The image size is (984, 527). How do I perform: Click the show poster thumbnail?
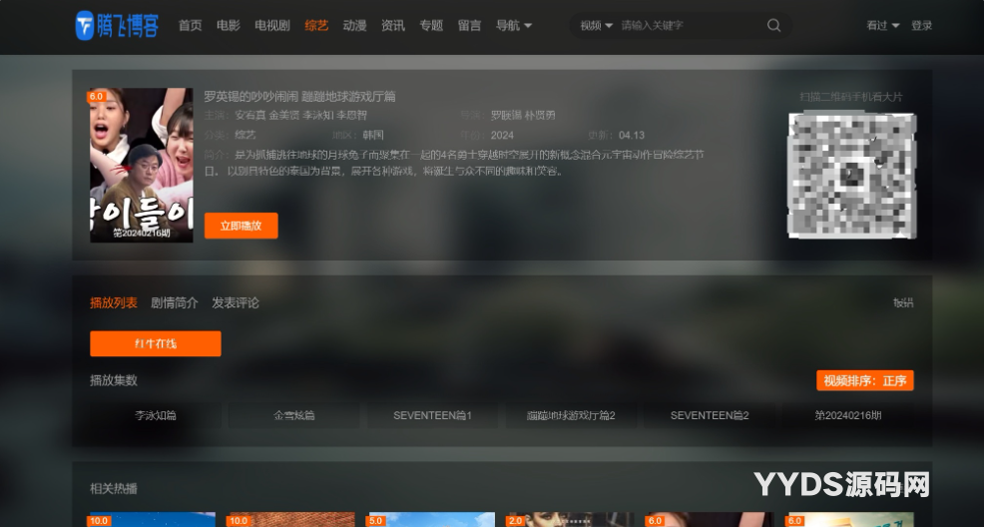[x=142, y=165]
